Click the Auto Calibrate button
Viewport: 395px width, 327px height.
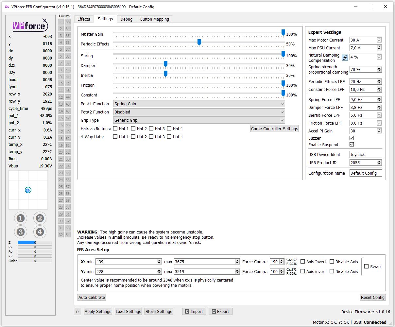coord(92,297)
